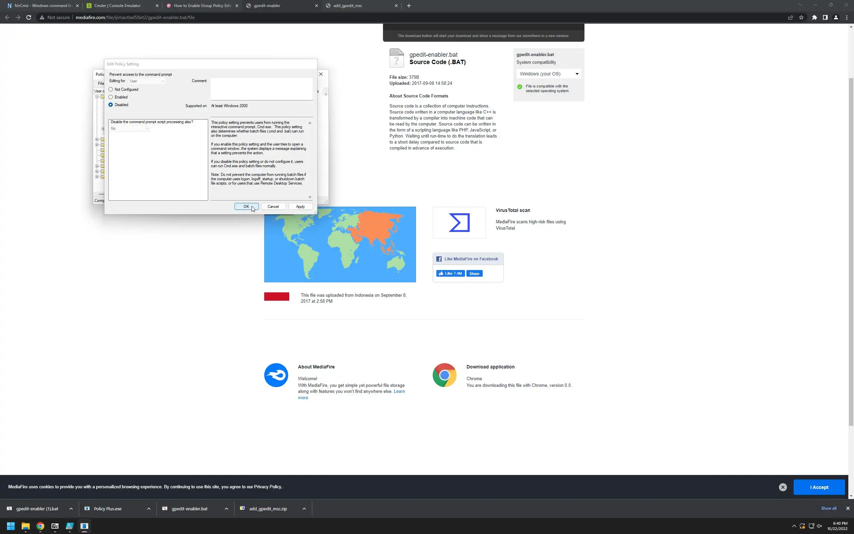Dismiss cookie banner with round X icon
Viewport: 854px width, 534px height.
click(782, 487)
